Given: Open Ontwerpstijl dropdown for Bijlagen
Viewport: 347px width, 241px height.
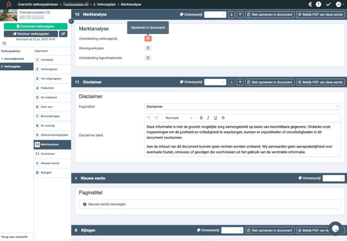Looking at the screenshot, I should click(232, 230).
